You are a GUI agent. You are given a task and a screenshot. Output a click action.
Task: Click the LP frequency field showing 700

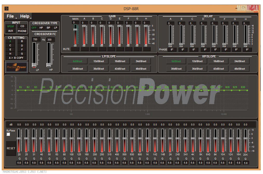(x=36, y=39)
